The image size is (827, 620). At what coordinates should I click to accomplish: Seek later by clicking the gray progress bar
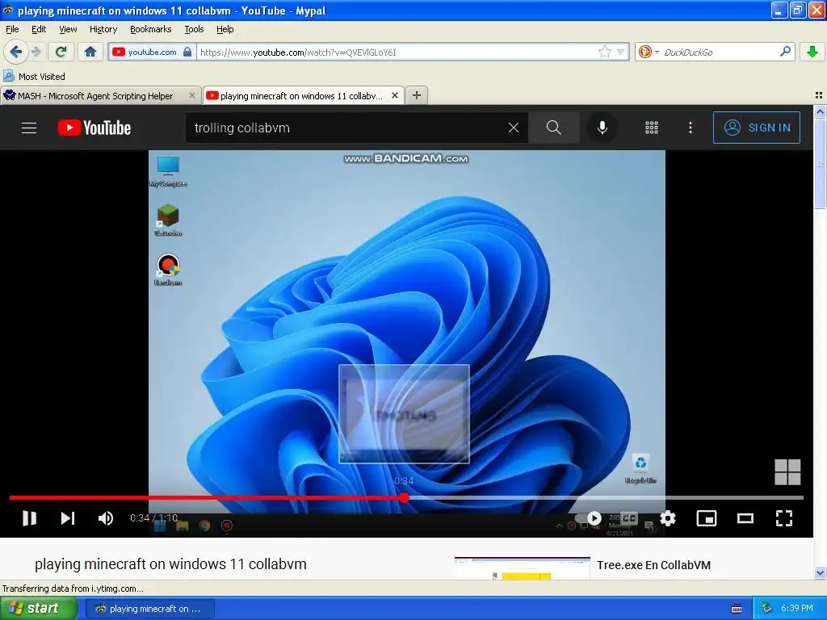click(x=604, y=497)
